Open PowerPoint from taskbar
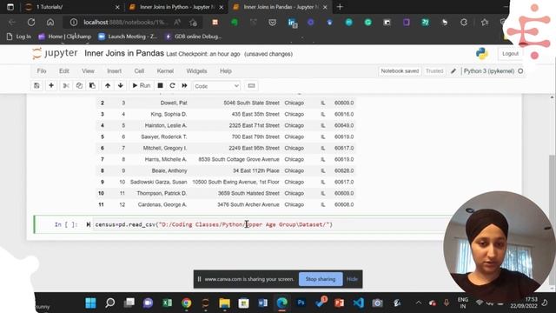The image size is (556, 313). tap(340, 303)
